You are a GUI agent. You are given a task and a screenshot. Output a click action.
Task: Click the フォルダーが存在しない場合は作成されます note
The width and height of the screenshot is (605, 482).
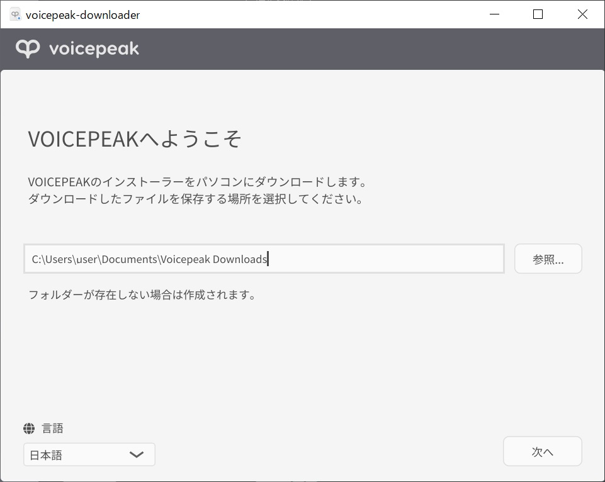click(142, 295)
